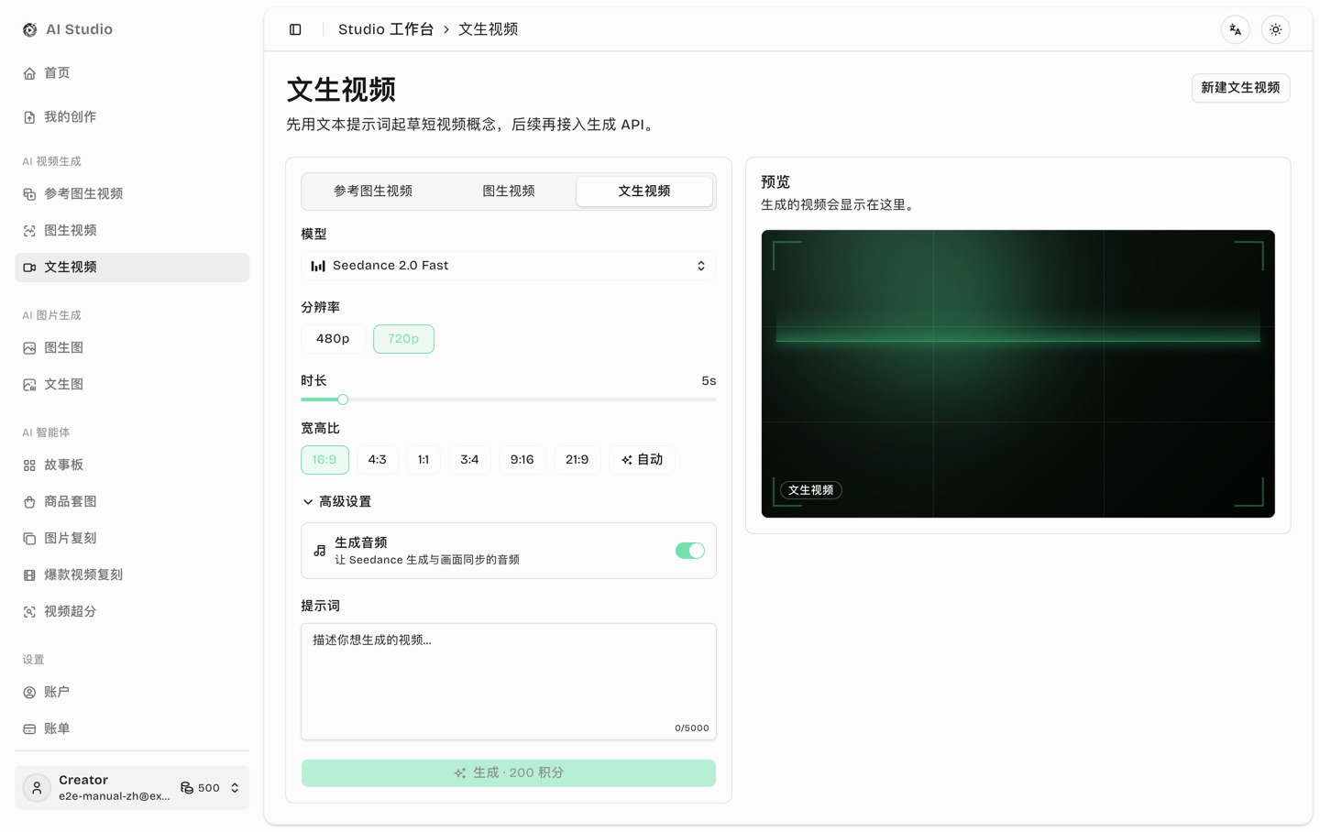Open the 首页 home icon
This screenshot has width=1320, height=832.
pyautogui.click(x=29, y=73)
